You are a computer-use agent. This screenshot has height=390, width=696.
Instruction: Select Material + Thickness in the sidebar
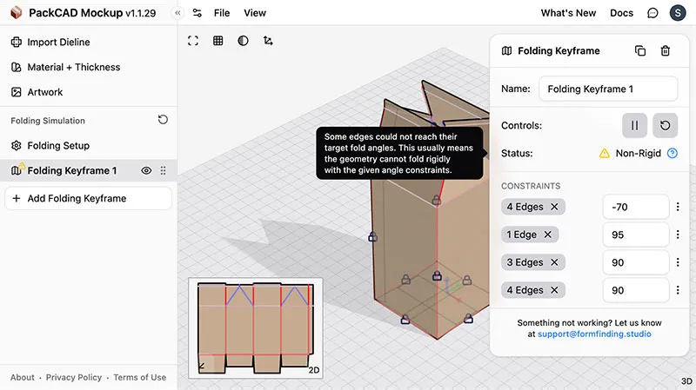point(89,67)
